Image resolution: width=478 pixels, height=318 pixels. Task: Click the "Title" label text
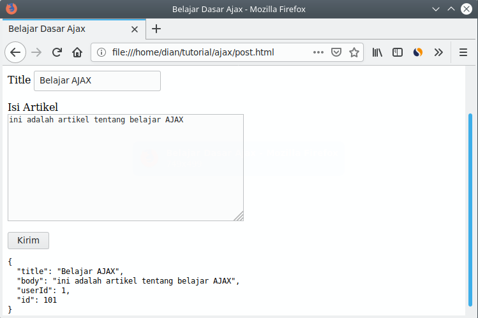[x=19, y=80]
